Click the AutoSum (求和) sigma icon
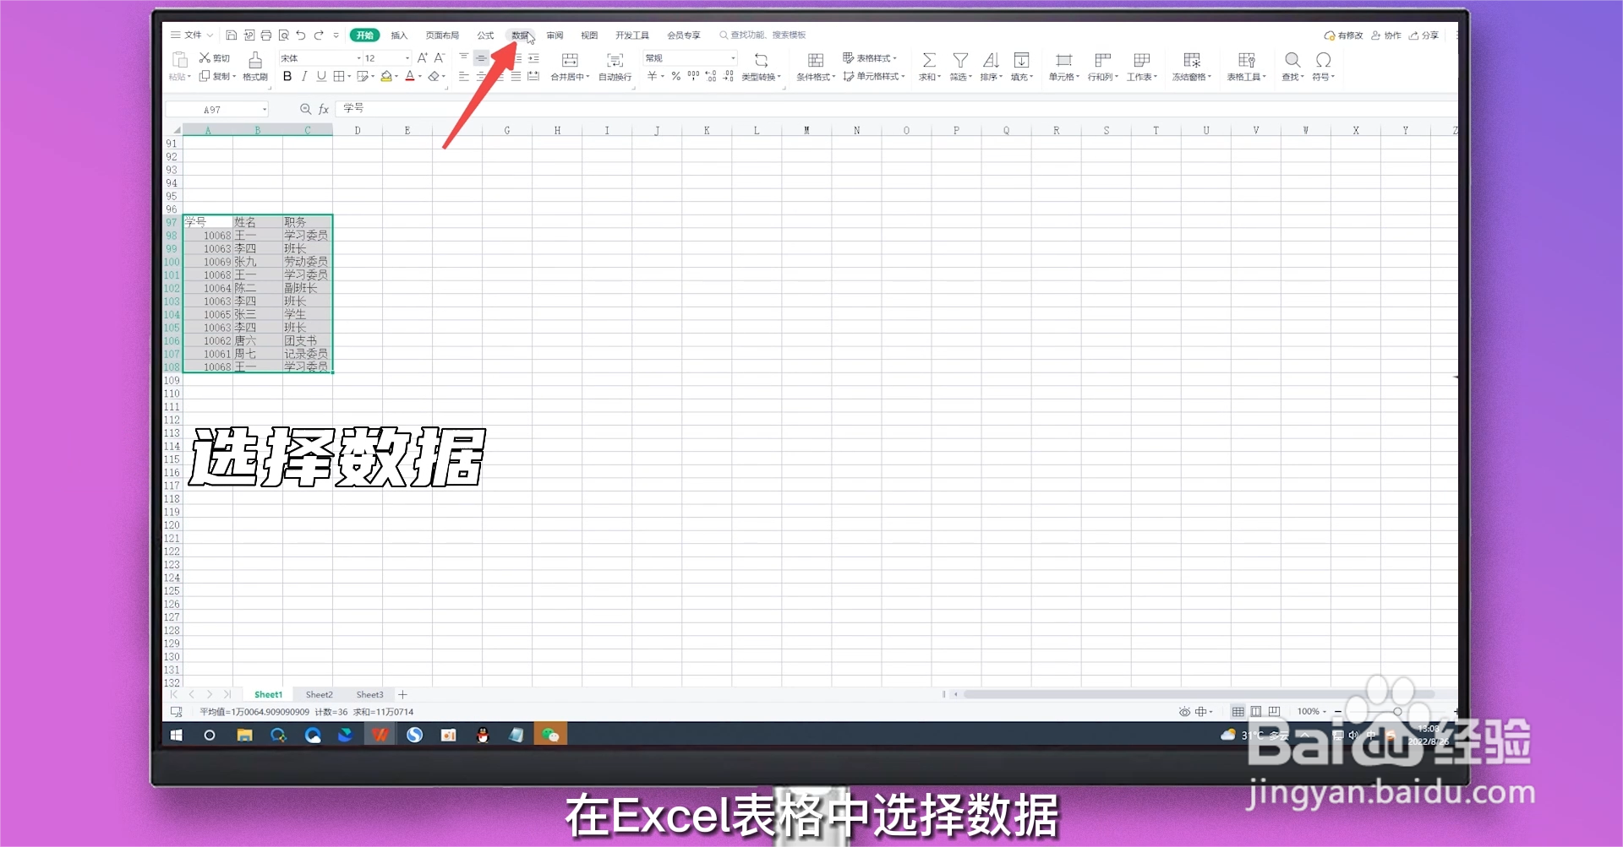Image resolution: width=1623 pixels, height=847 pixels. 929,60
